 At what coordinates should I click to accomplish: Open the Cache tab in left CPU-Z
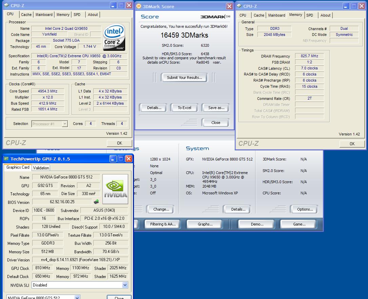[x=26, y=15]
